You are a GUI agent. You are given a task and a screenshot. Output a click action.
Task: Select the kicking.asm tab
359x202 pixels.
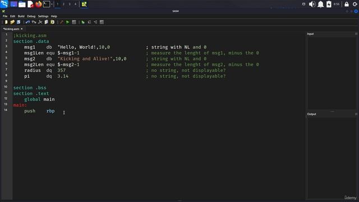pyautogui.click(x=11, y=29)
